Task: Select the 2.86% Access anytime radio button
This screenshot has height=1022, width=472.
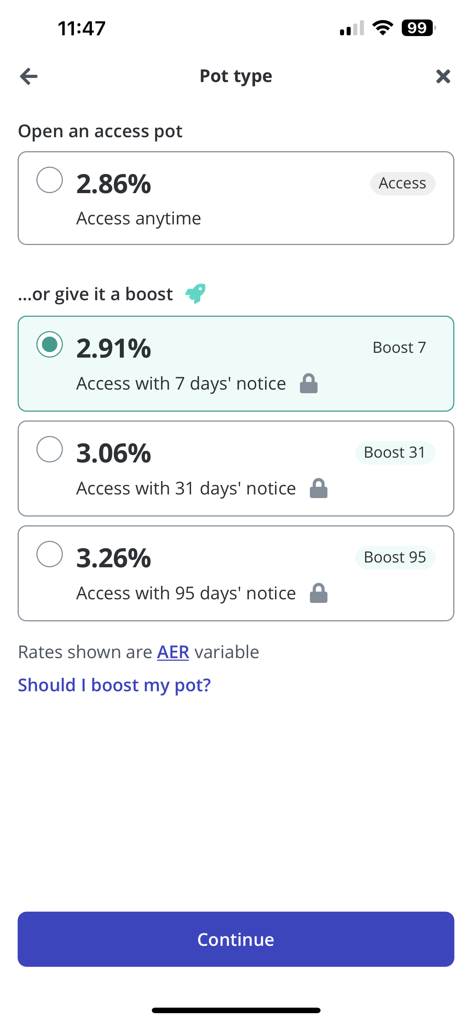Action: [50, 180]
